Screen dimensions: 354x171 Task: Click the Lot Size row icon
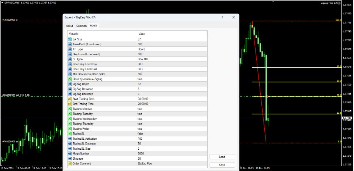click(70, 39)
